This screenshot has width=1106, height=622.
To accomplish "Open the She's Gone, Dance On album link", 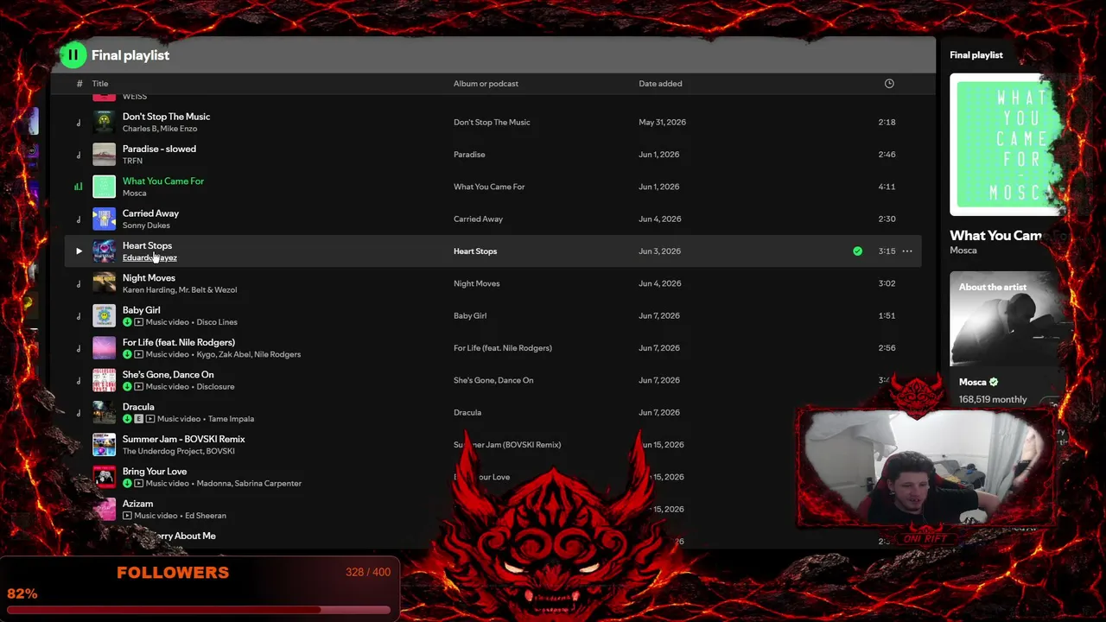I will tap(493, 380).
